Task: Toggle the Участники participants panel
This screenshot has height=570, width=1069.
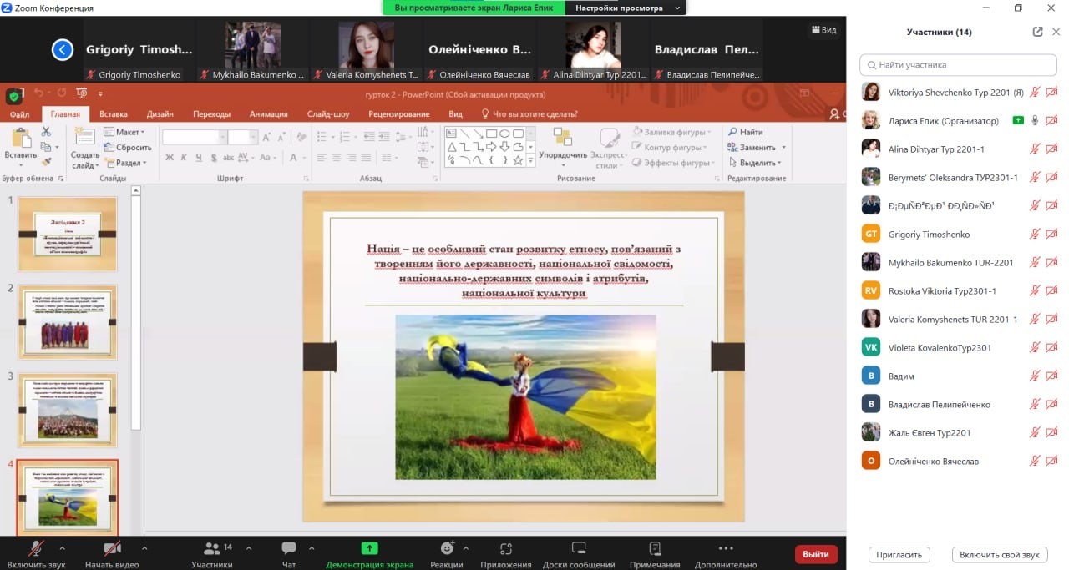Action: (212, 548)
